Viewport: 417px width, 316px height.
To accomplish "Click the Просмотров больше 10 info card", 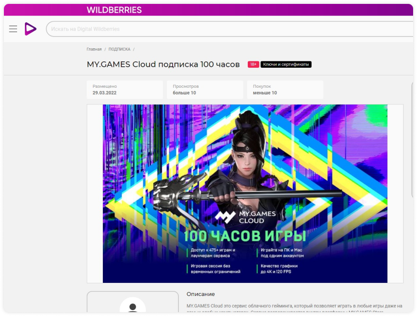I will 205,90.
